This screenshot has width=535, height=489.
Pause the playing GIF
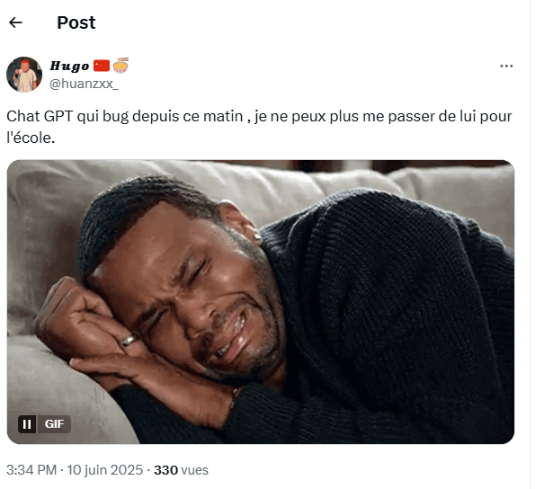coord(27,424)
